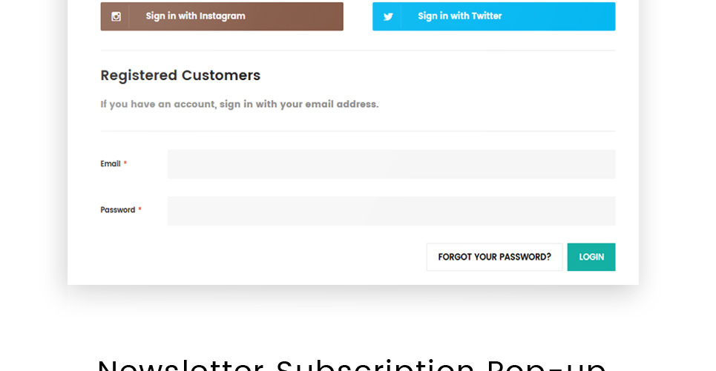Click the red required asterisk beside Email
This screenshot has width=716, height=371.
125,164
